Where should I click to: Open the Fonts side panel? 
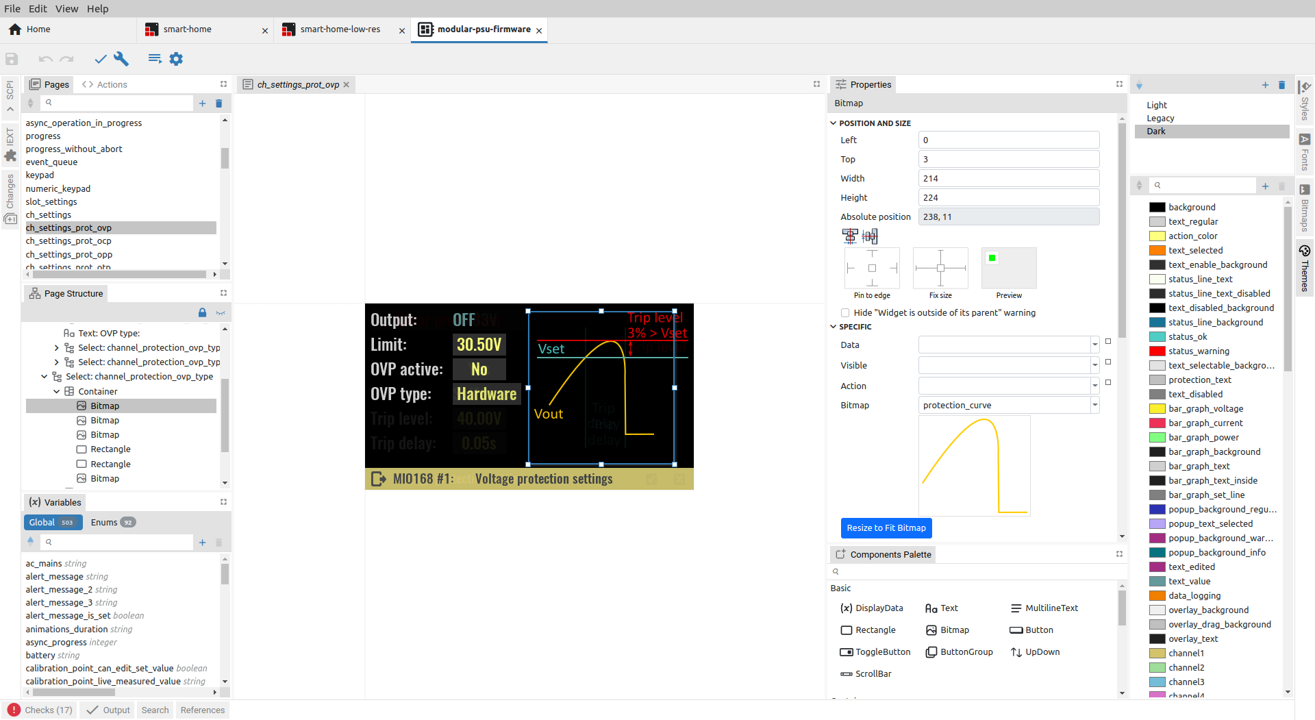pyautogui.click(x=1305, y=152)
